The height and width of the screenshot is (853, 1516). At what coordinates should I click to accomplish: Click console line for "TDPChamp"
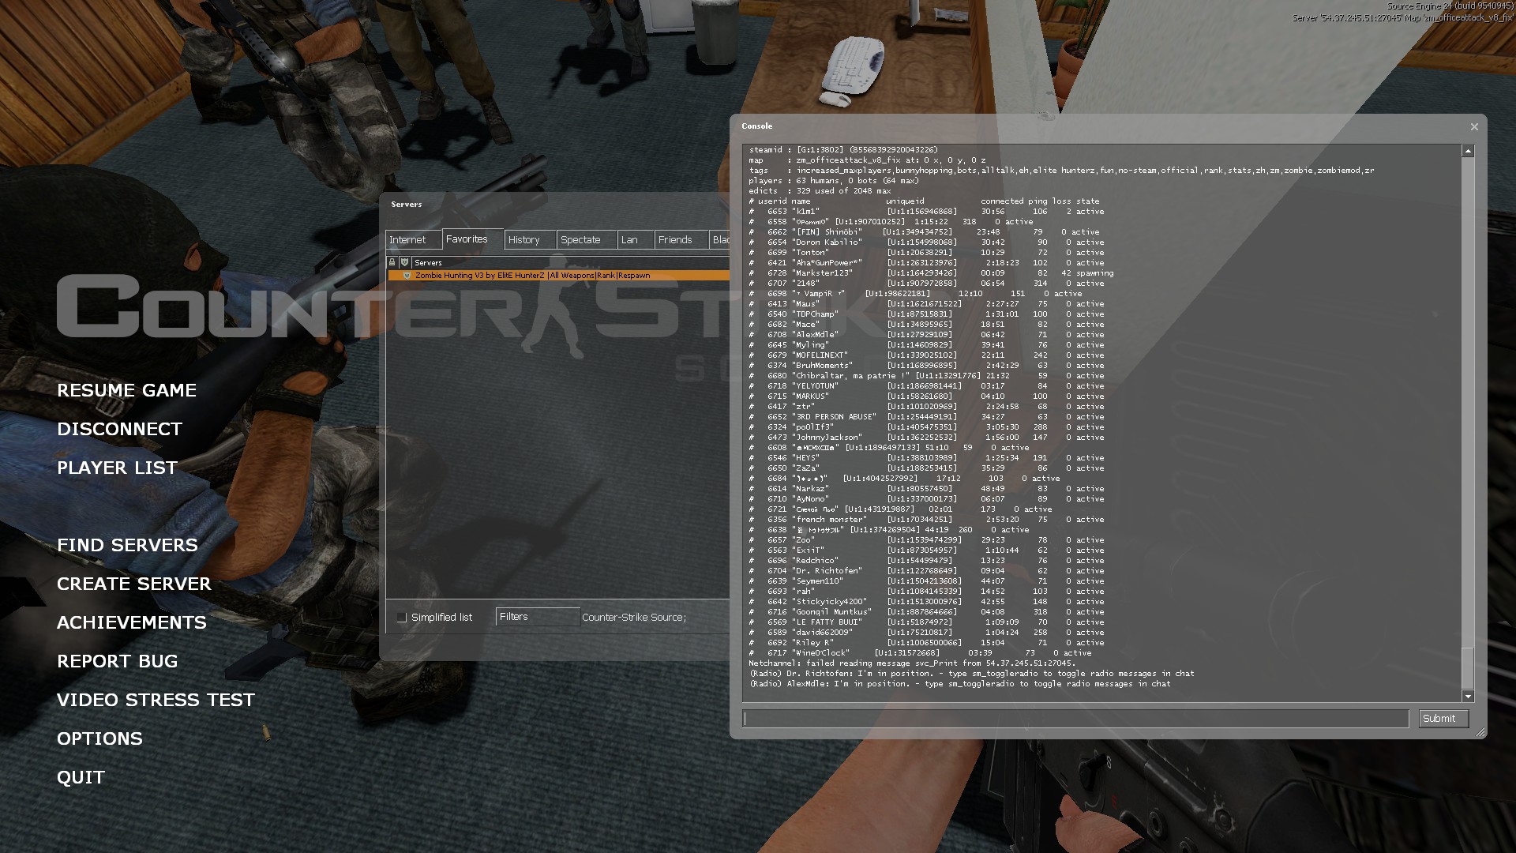click(927, 314)
